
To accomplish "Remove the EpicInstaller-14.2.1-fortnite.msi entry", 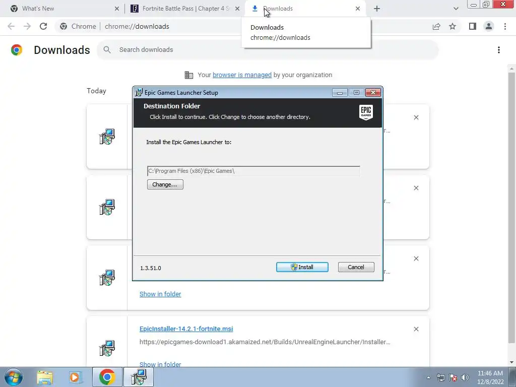I will (x=416, y=329).
